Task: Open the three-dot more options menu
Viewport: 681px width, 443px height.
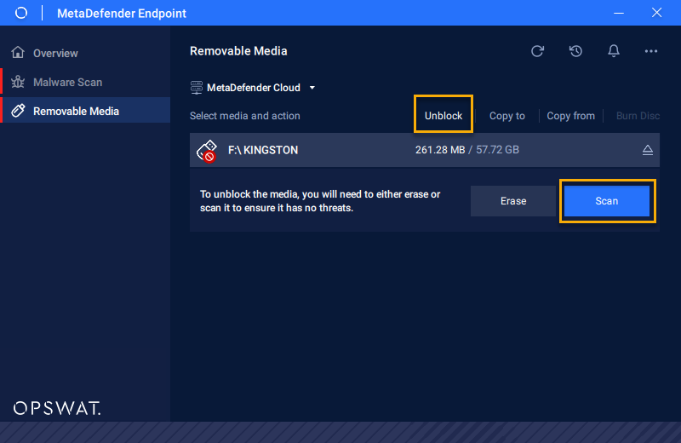Action: pos(650,51)
